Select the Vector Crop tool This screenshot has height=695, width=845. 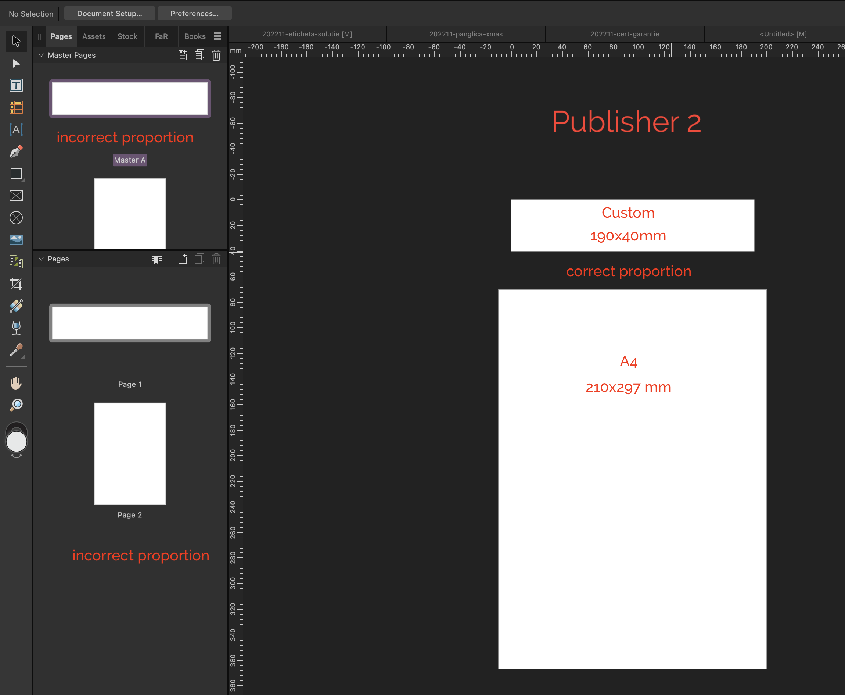click(17, 284)
